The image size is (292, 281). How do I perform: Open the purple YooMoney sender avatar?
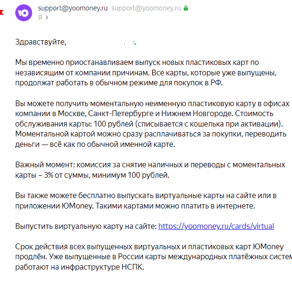[x=24, y=13]
